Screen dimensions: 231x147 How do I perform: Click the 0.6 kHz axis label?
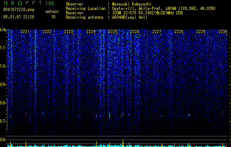pyautogui.click(x=3, y=140)
